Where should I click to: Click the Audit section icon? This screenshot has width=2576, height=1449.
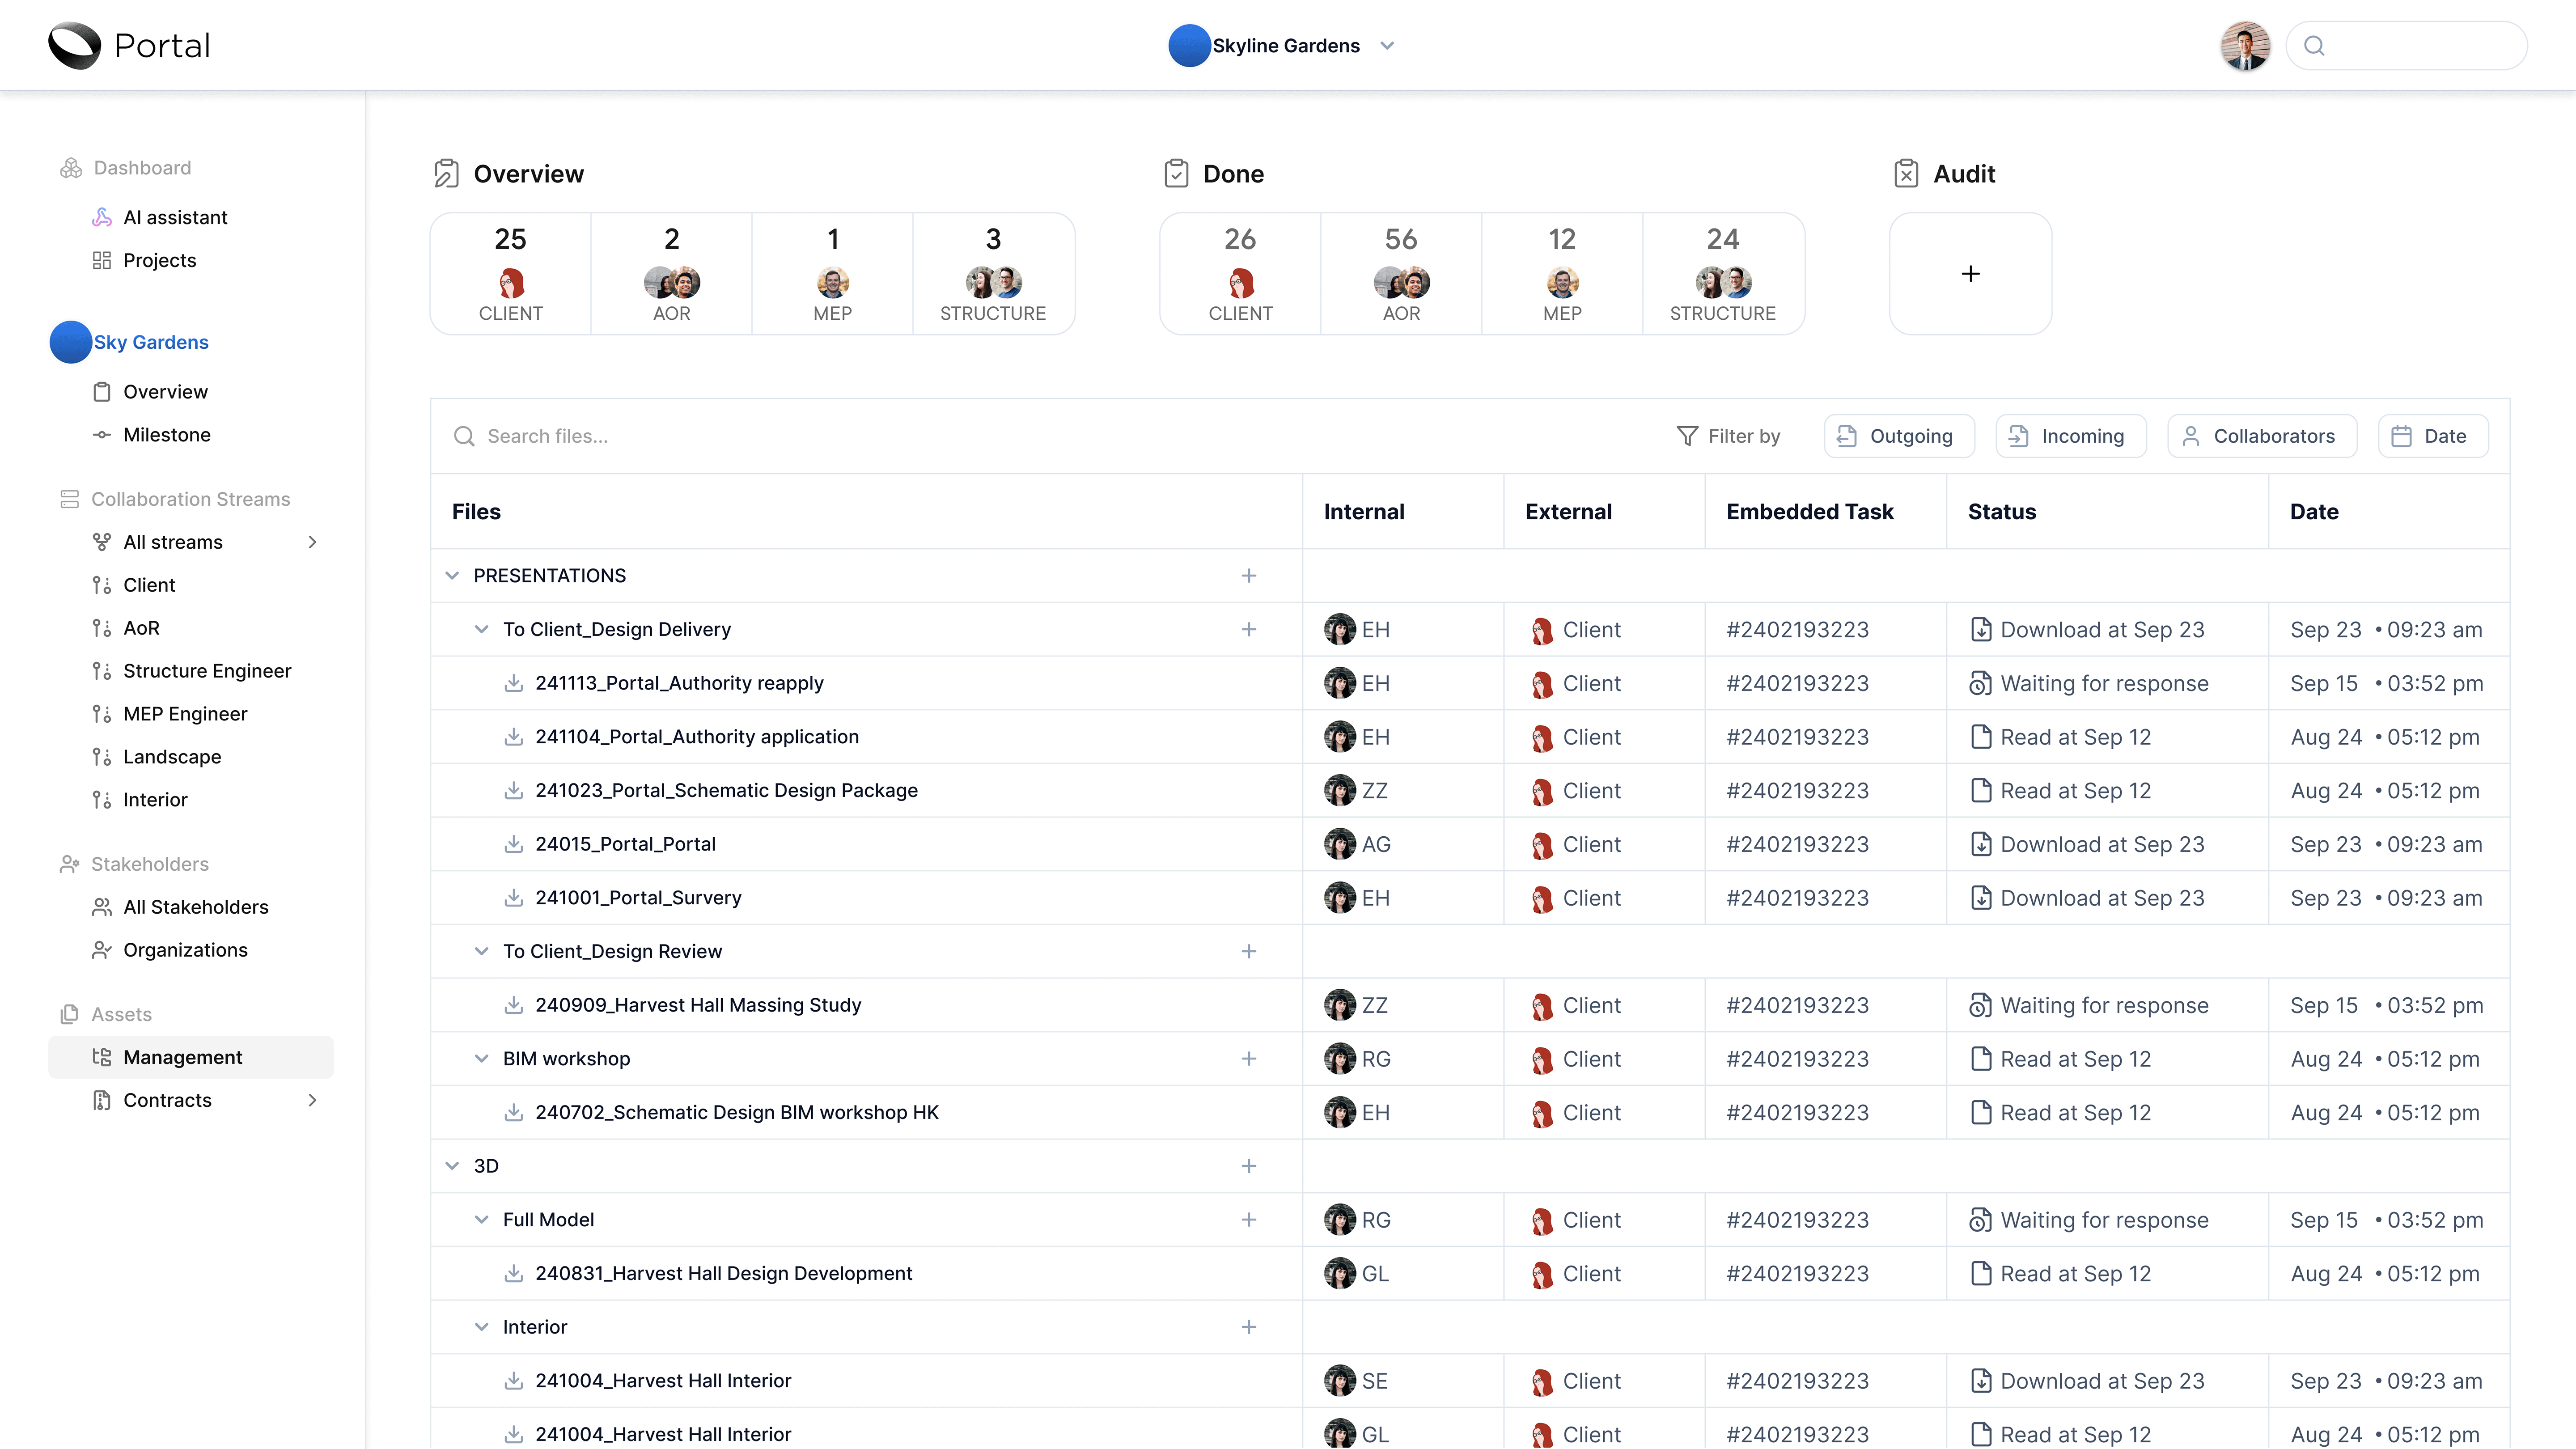coord(1906,174)
